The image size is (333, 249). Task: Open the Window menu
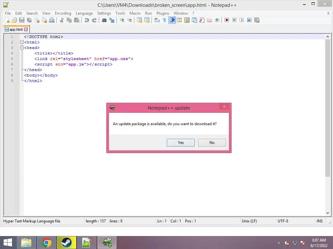(x=181, y=13)
